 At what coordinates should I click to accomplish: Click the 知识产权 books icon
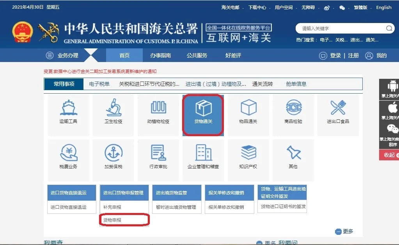tap(248, 153)
